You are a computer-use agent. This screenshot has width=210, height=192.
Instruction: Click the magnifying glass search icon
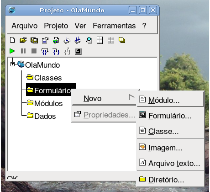click(x=89, y=40)
